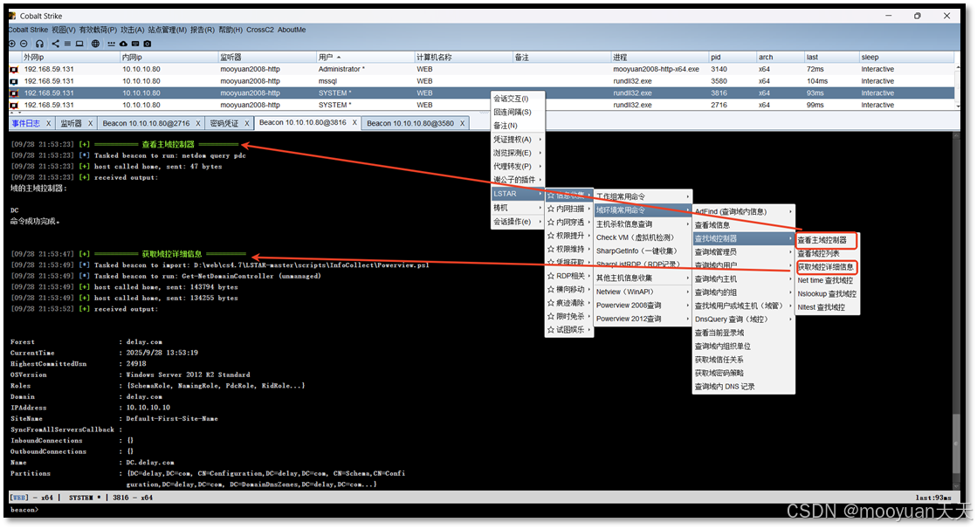Select Check VM（虚拟机检测） menu entry
Image resolution: width=977 pixels, height=529 pixels.
pyautogui.click(x=643, y=237)
